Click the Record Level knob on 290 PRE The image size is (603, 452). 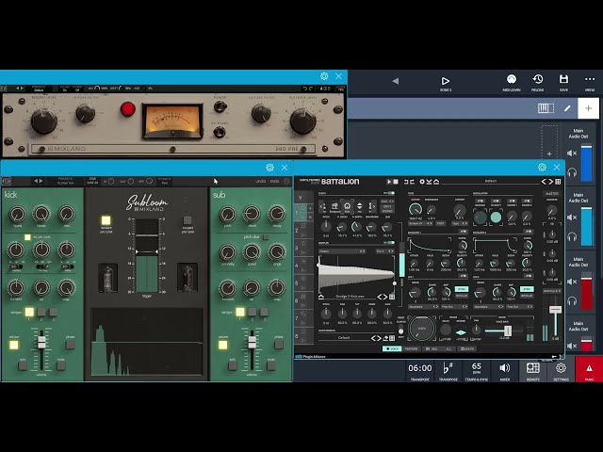click(x=44, y=121)
